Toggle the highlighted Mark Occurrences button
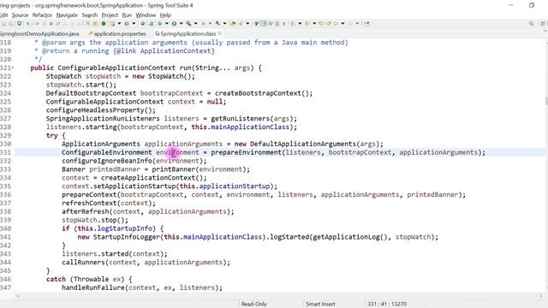This screenshot has height=308, width=548. (263, 24)
